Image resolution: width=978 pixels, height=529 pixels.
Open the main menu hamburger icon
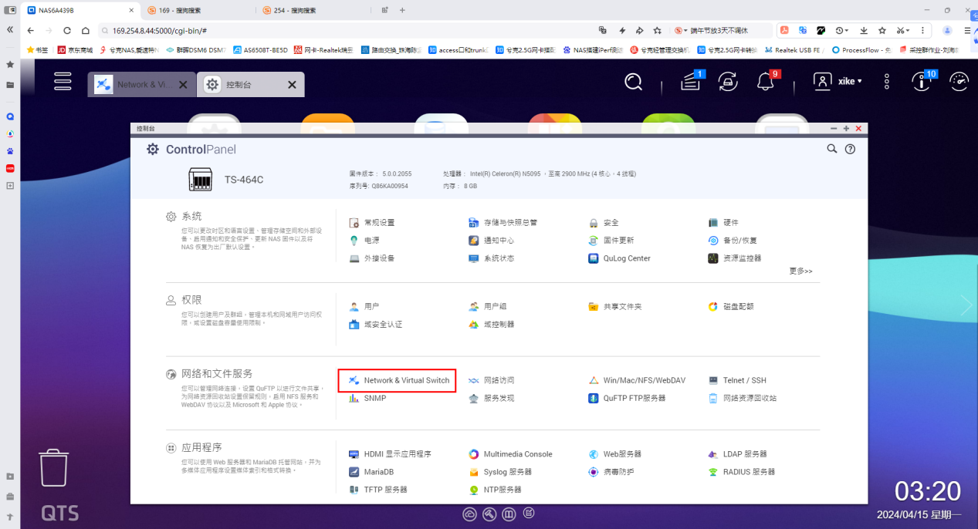63,81
